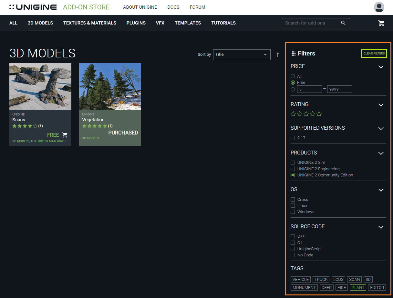Select the 3D MODELS category tab

pyautogui.click(x=40, y=23)
